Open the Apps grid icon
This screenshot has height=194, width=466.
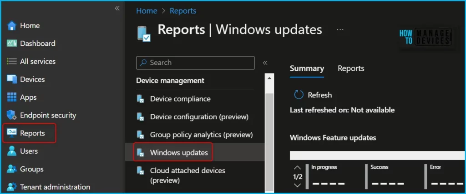click(x=11, y=97)
